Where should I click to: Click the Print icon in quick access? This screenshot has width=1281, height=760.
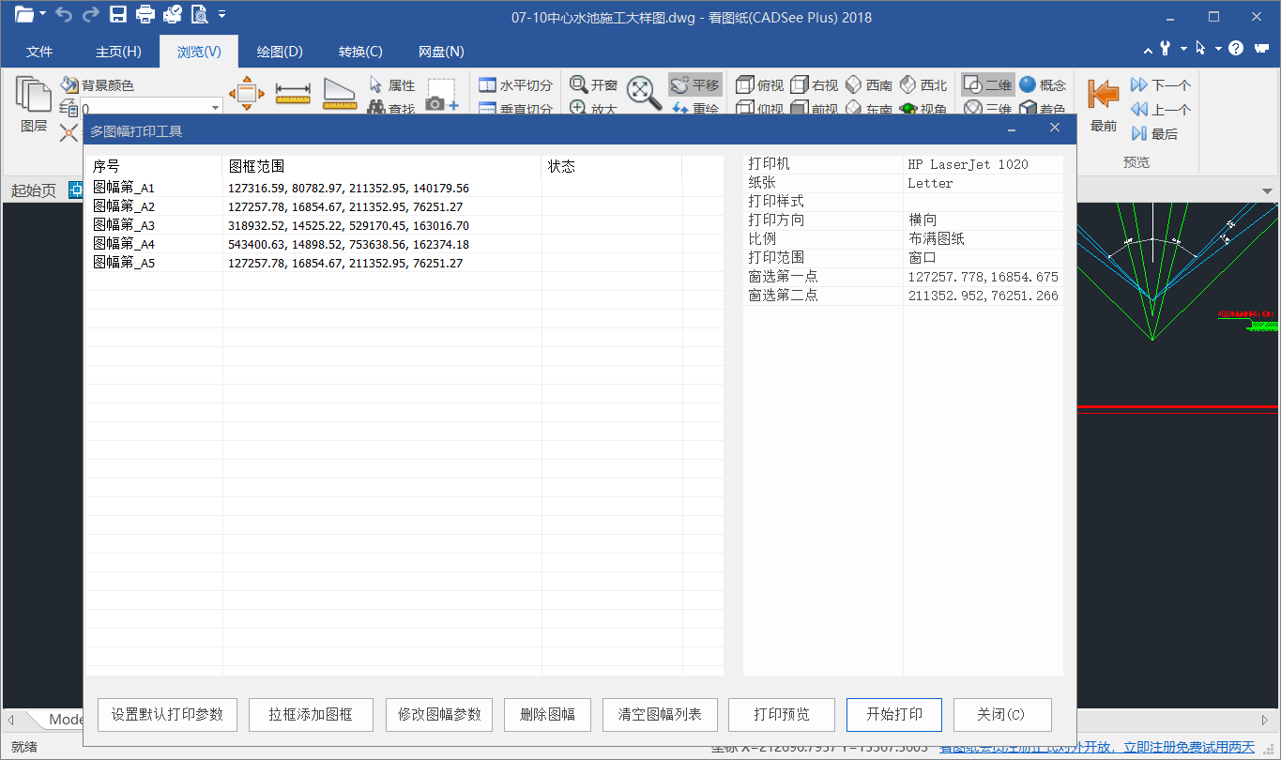click(x=145, y=15)
